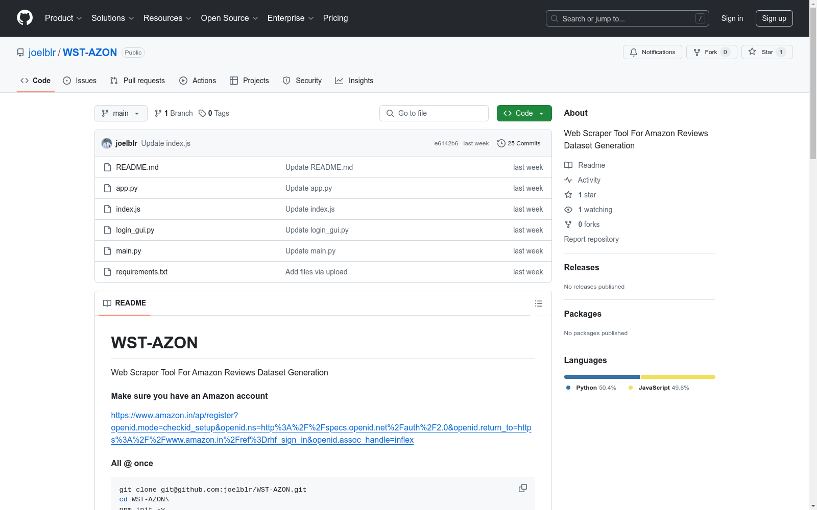This screenshot has width=817, height=510.
Task: Click the Go to file search box
Action: click(x=434, y=113)
